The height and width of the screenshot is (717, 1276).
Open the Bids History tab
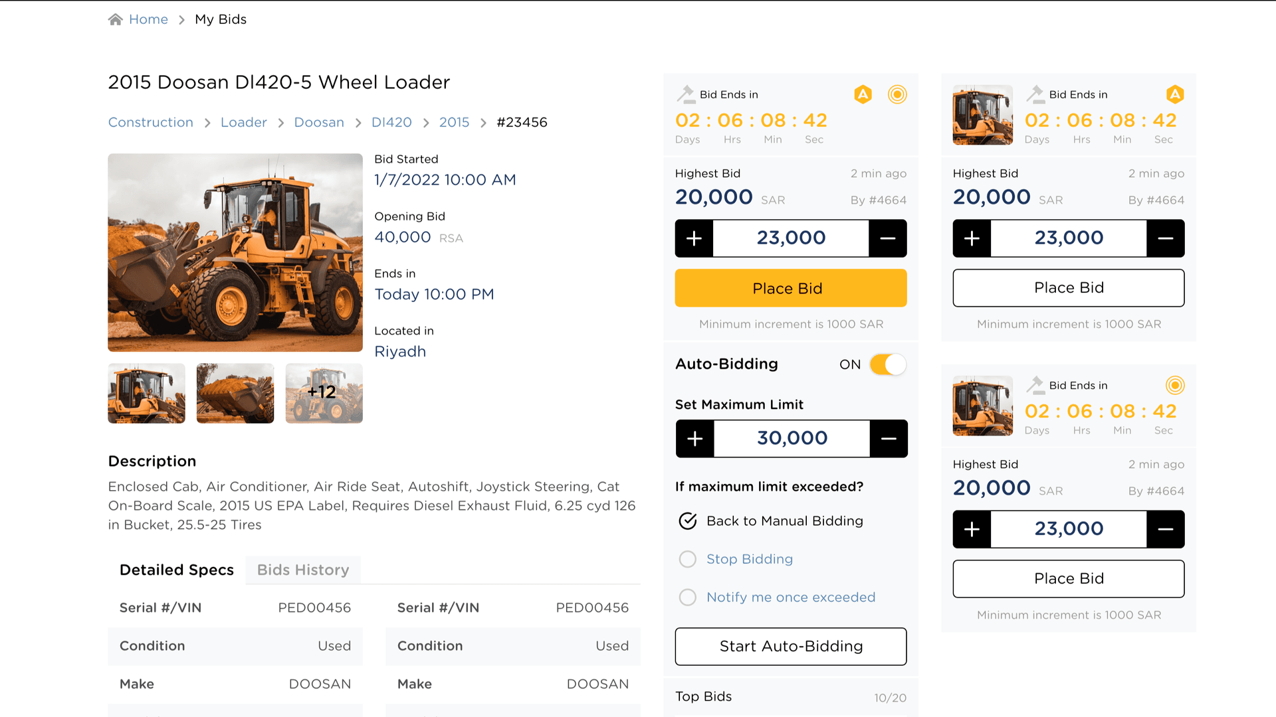pos(303,570)
